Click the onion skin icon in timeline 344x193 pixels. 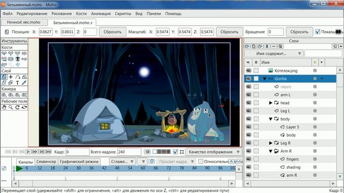[x=152, y=161]
